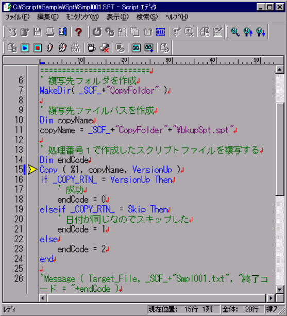Viewport: 287px width, 316px height.
Task: Click 'endCode = 1' on line 21
Action: 81,229
